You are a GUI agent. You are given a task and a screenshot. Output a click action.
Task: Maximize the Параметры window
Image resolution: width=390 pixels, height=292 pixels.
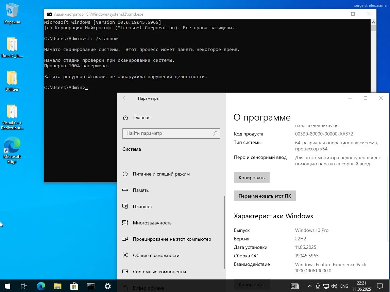click(366, 98)
